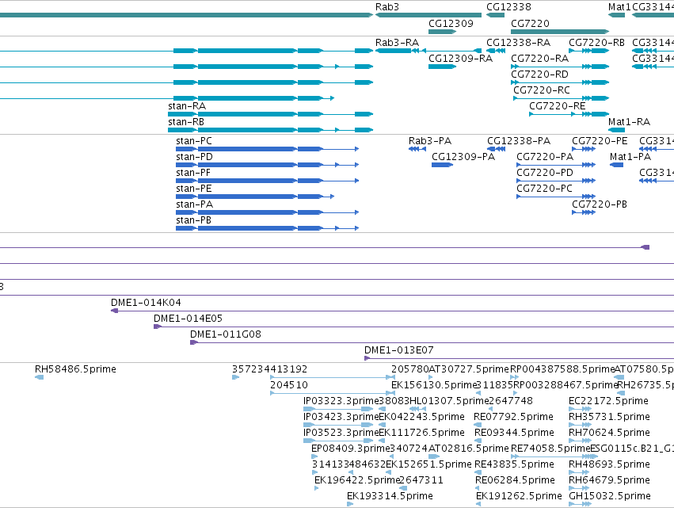Open the AT02816.5prime EST
The image size is (674, 508).
pyautogui.click(x=434, y=456)
